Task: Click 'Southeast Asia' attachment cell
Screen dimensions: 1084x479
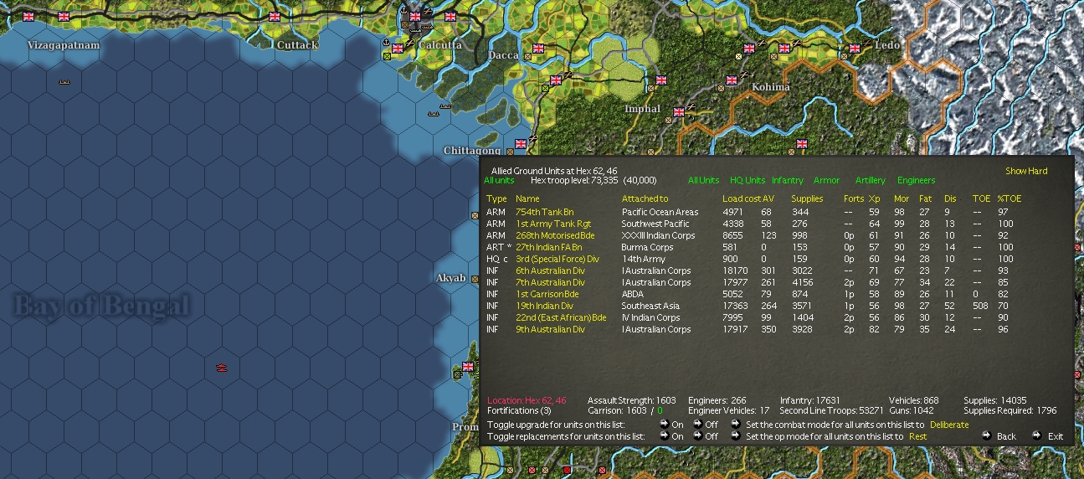Action: pyautogui.click(x=650, y=306)
